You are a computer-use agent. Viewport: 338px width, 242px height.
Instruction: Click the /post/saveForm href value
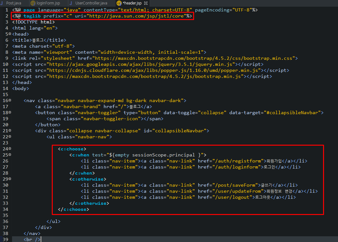pyautogui.click(x=235, y=185)
